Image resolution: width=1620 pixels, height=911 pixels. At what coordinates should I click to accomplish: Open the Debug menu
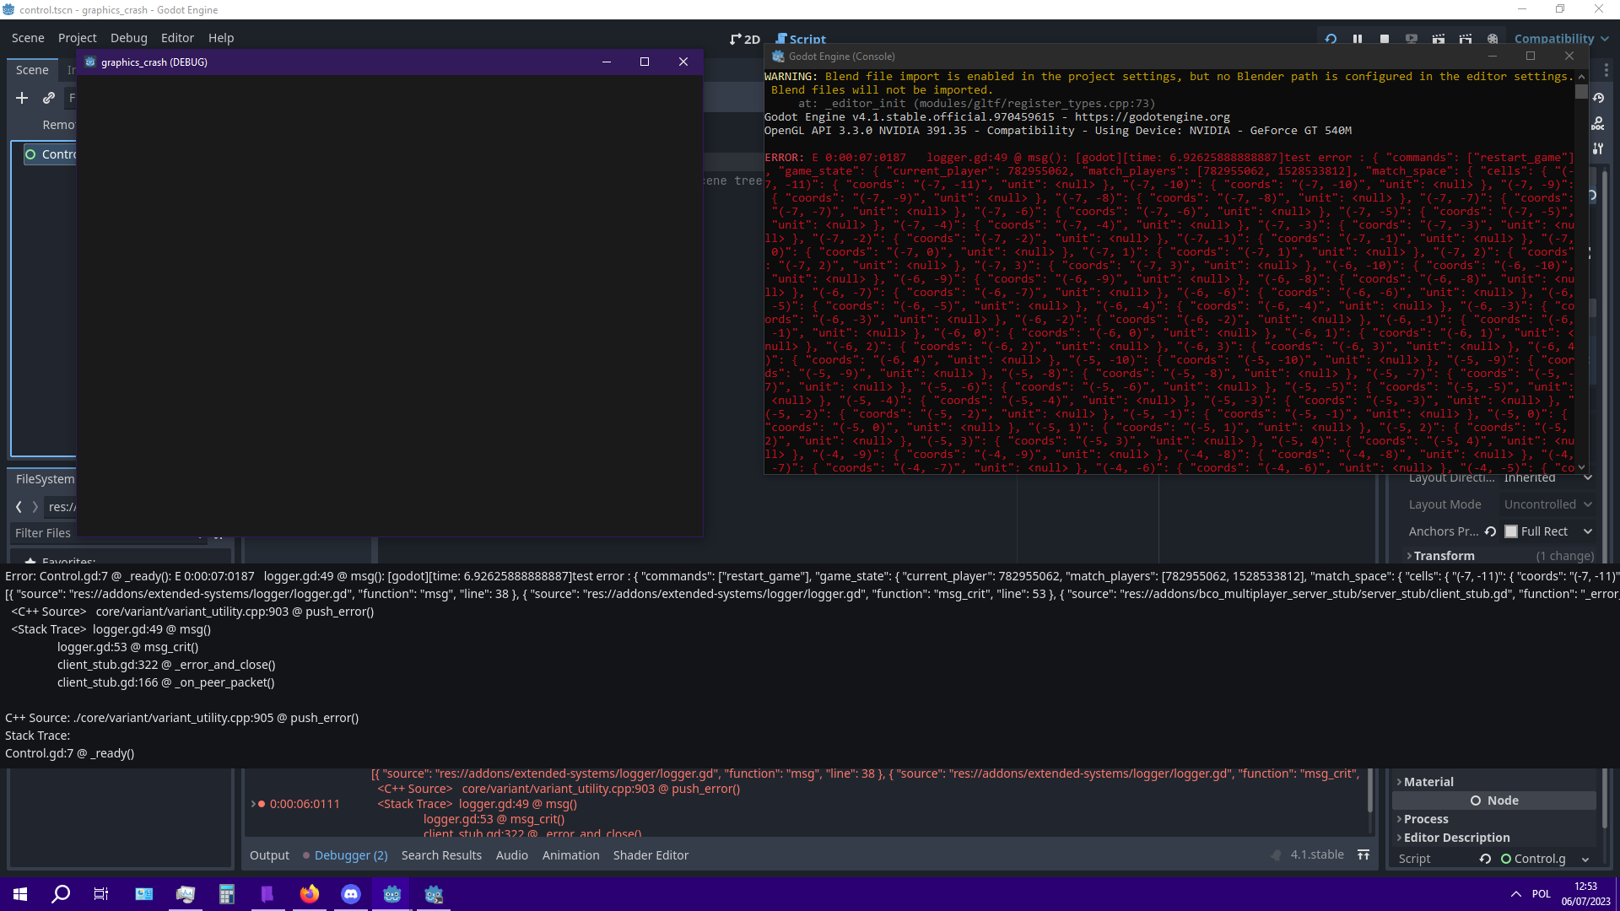pyautogui.click(x=128, y=38)
